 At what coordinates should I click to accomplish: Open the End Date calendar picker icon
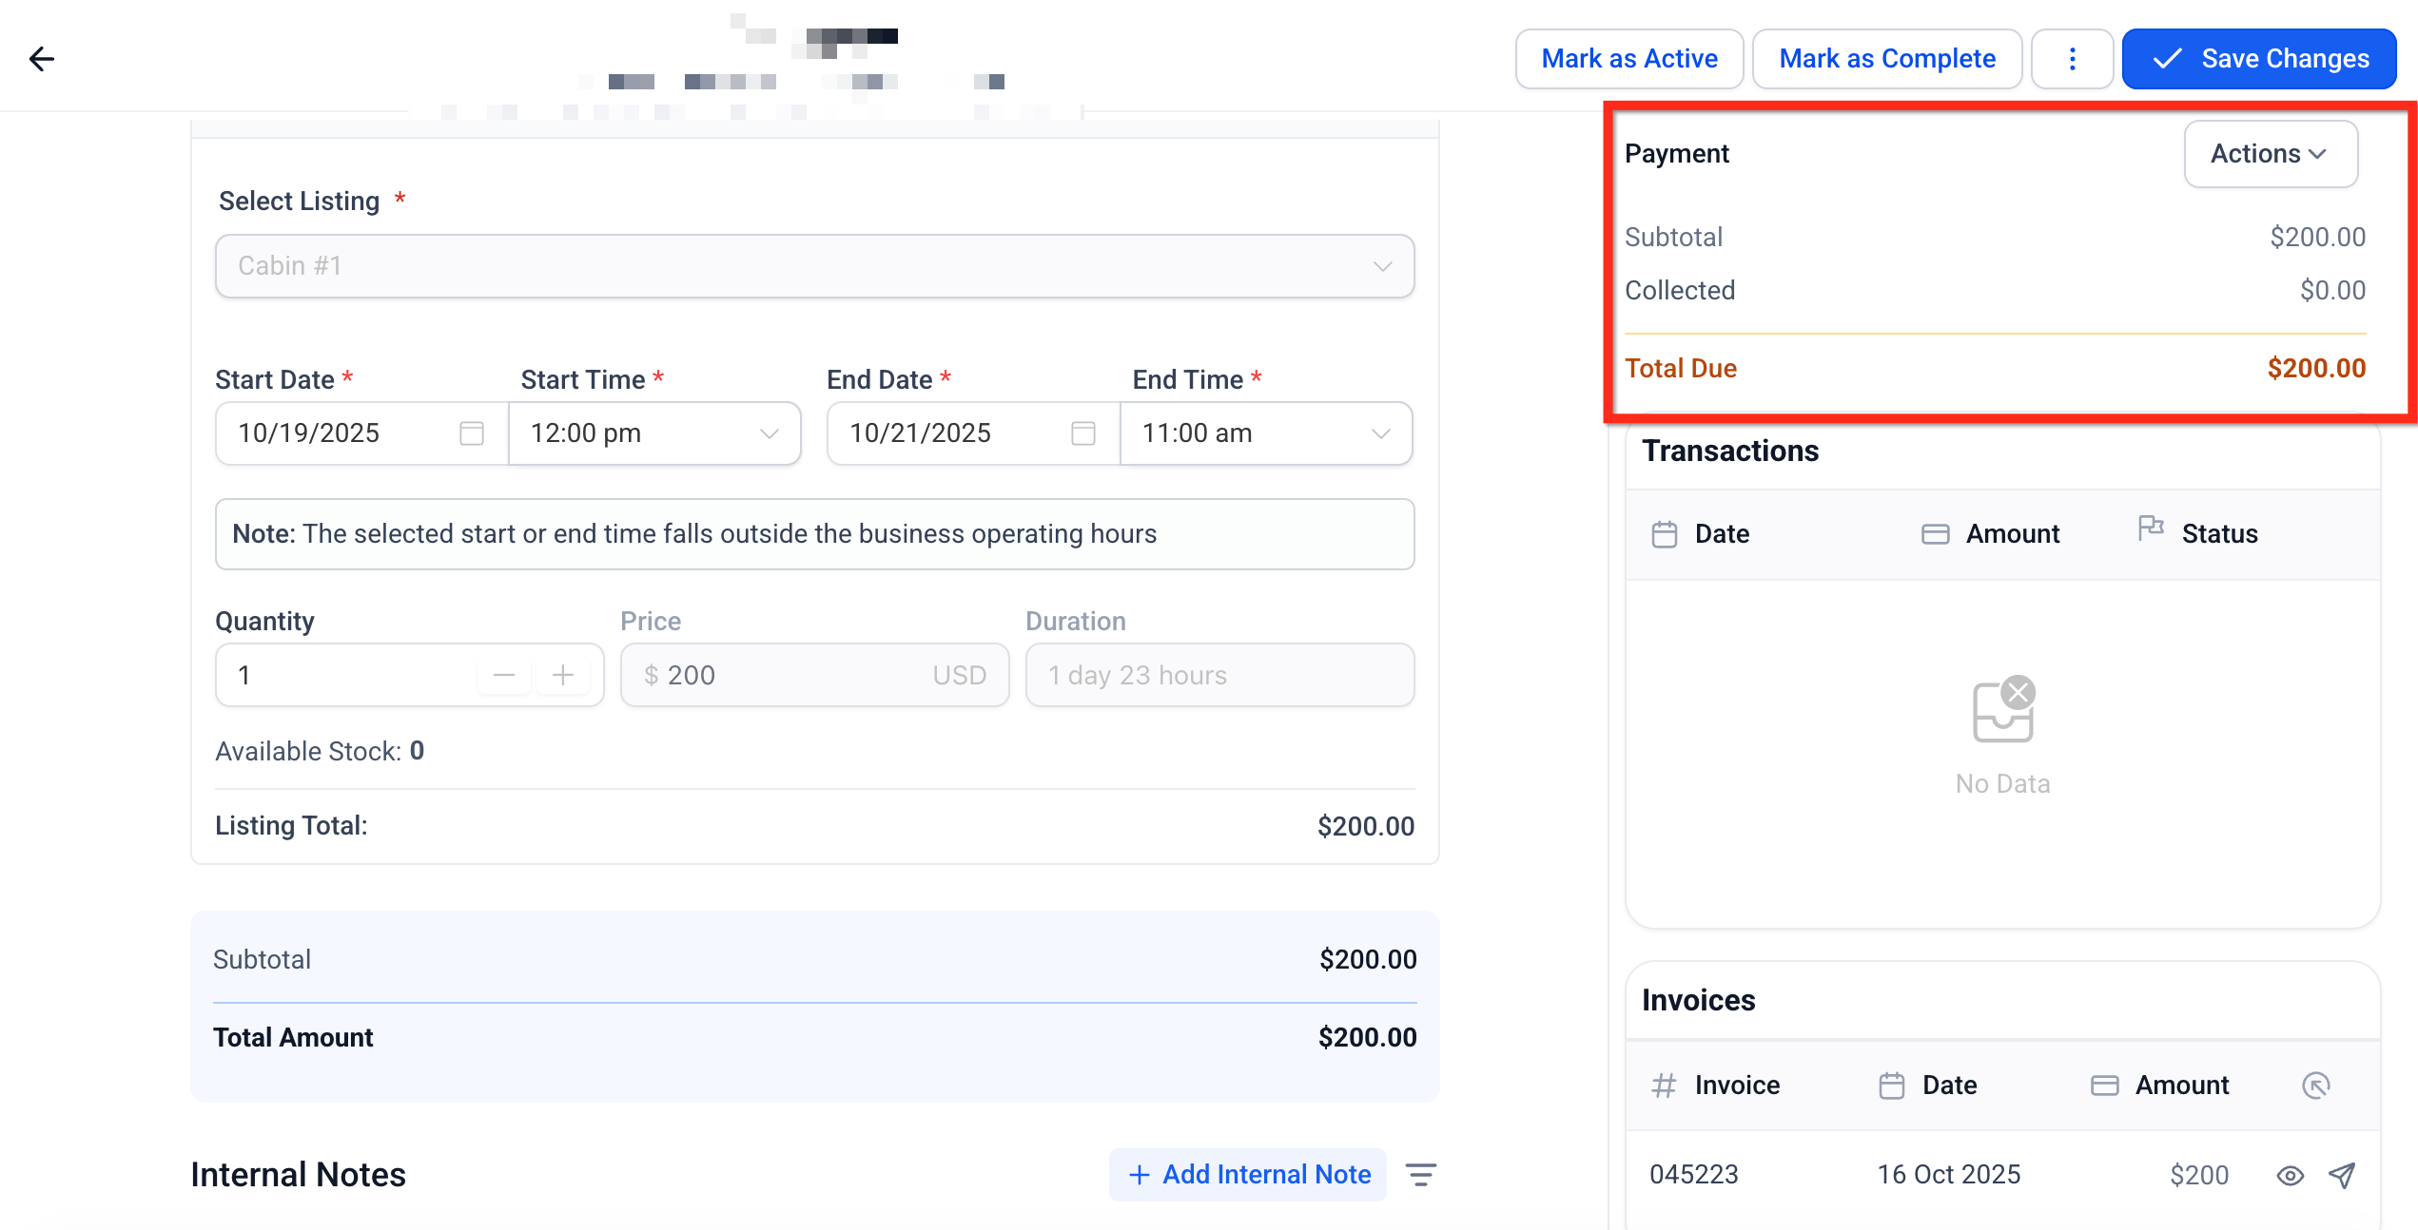1082,433
